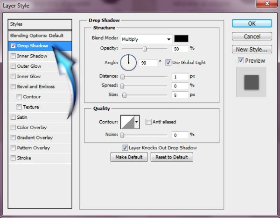Click the style preview thumbnail square
The height and width of the screenshot is (218, 280).
pyautogui.click(x=252, y=82)
